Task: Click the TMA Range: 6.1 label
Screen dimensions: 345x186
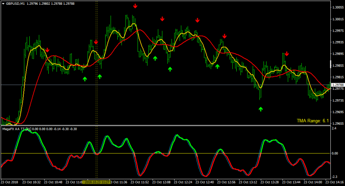Action: [313, 121]
